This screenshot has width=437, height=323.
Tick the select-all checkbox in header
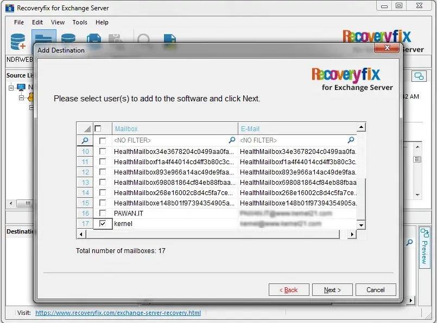(x=98, y=128)
